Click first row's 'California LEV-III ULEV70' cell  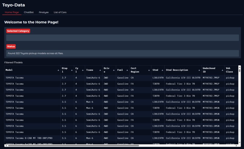click(183, 78)
